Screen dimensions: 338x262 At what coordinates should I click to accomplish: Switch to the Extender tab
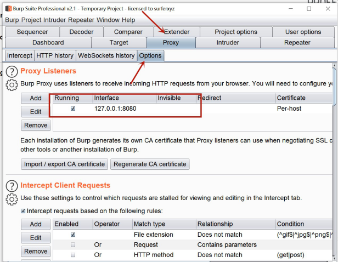(177, 32)
